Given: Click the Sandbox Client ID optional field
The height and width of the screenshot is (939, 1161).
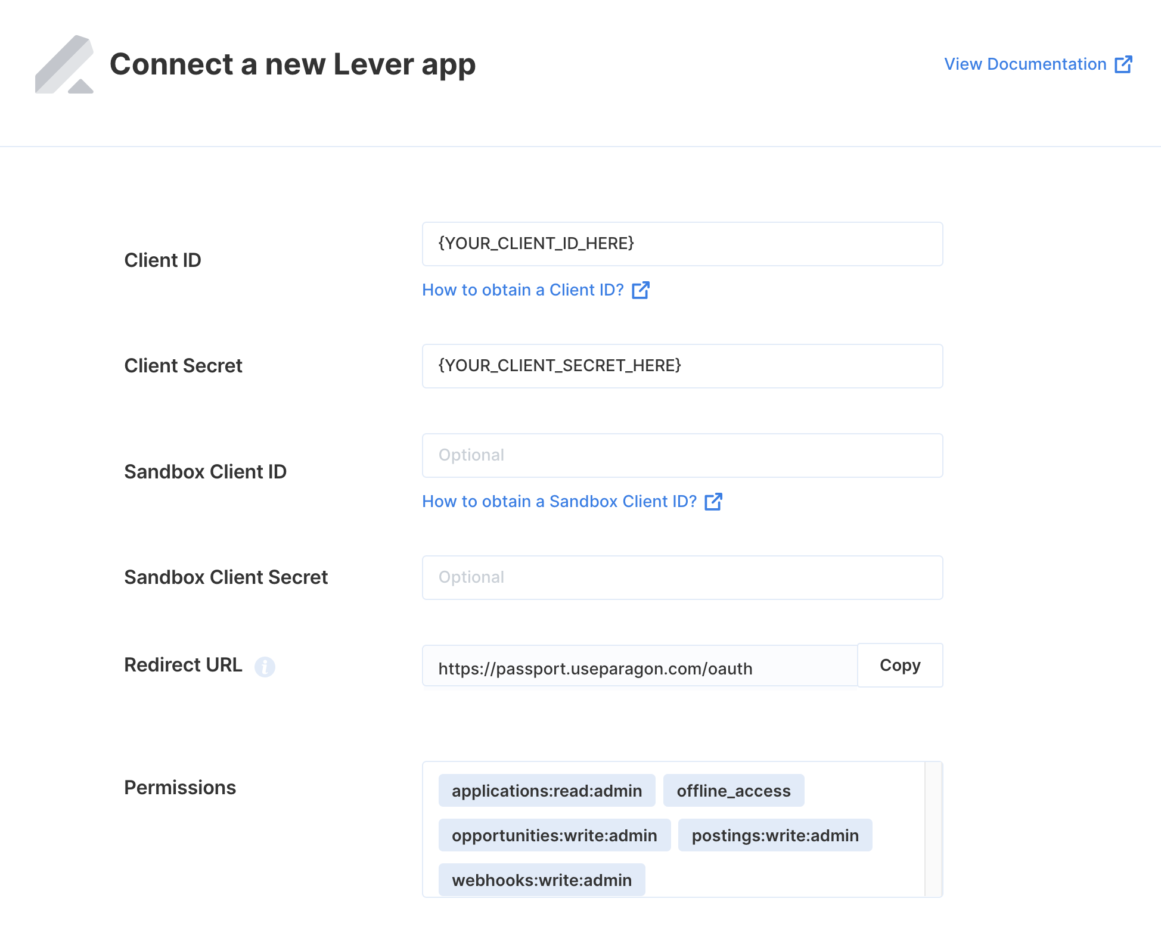Looking at the screenshot, I should tap(682, 456).
